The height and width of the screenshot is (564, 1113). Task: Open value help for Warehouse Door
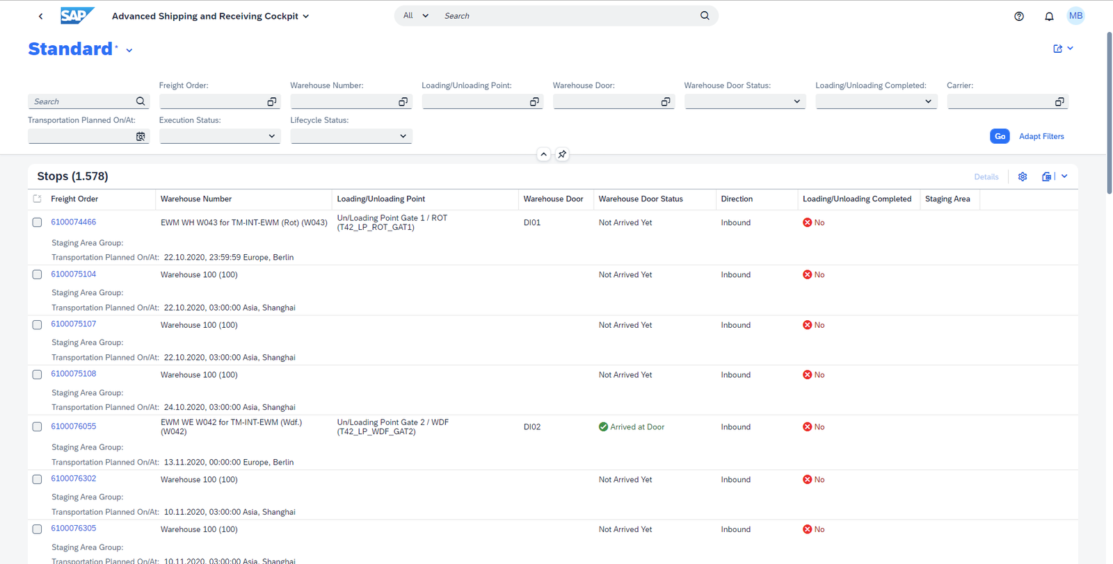pyautogui.click(x=666, y=101)
